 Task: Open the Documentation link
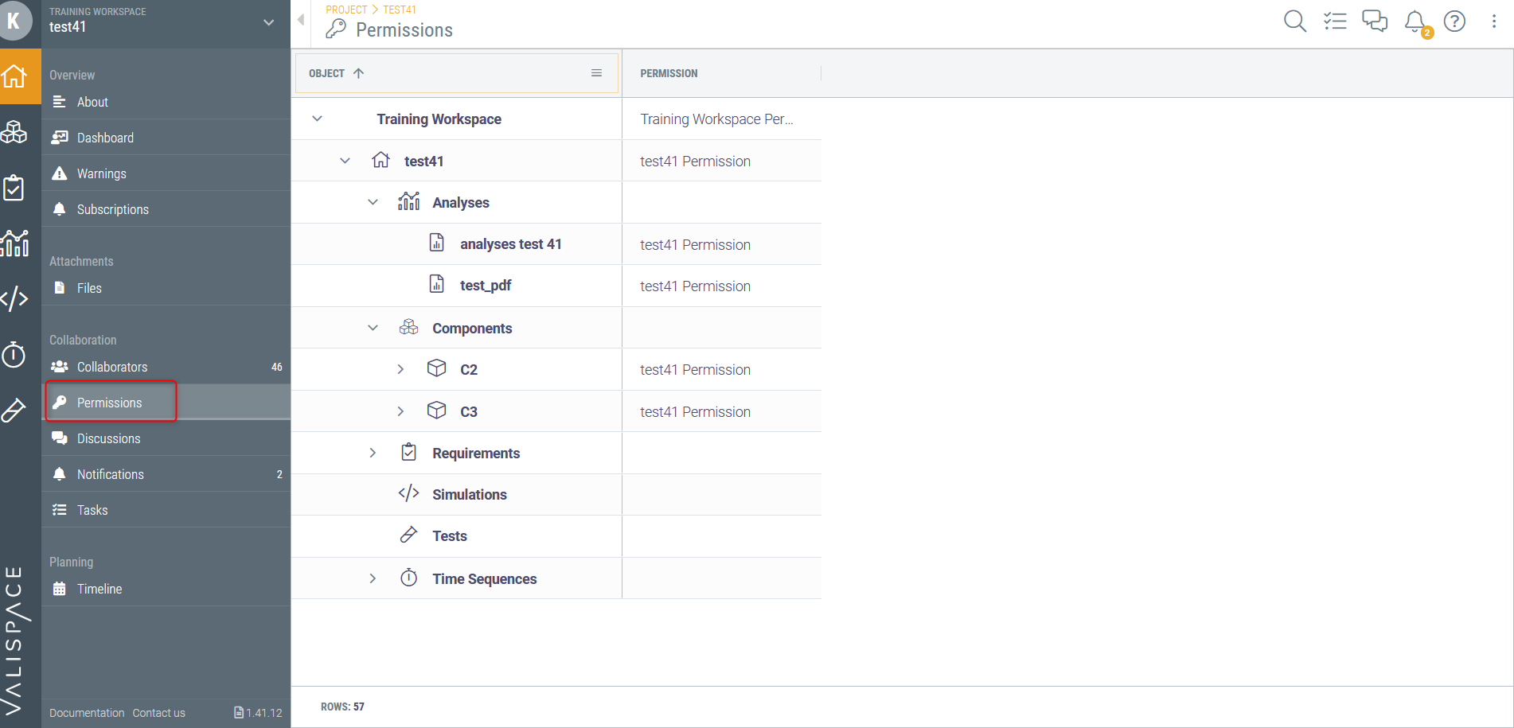pos(87,713)
